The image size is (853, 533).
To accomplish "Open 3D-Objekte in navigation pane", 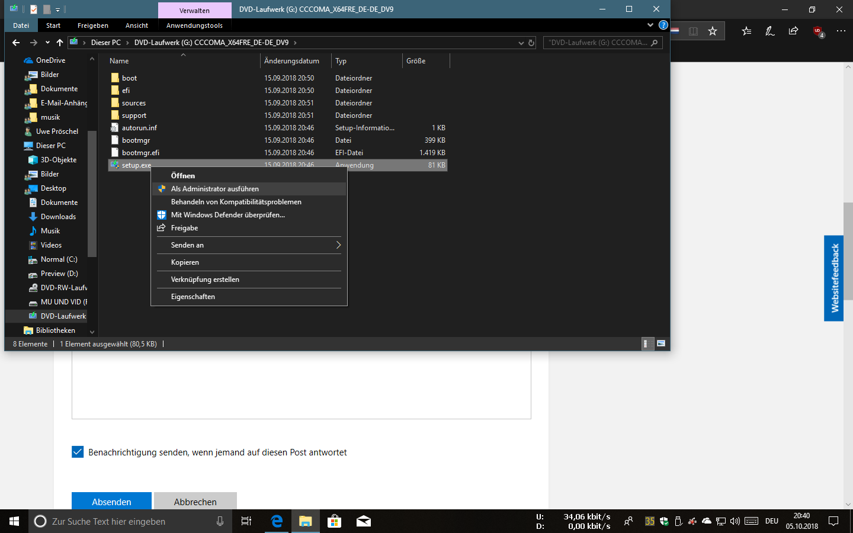I will [58, 160].
